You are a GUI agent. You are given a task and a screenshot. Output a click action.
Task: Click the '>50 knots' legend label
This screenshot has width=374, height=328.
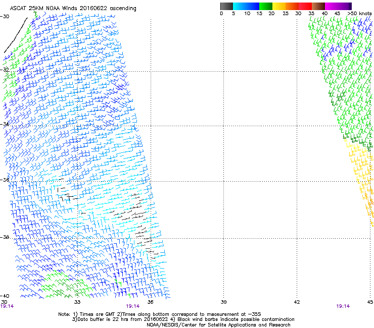pyautogui.click(x=359, y=14)
